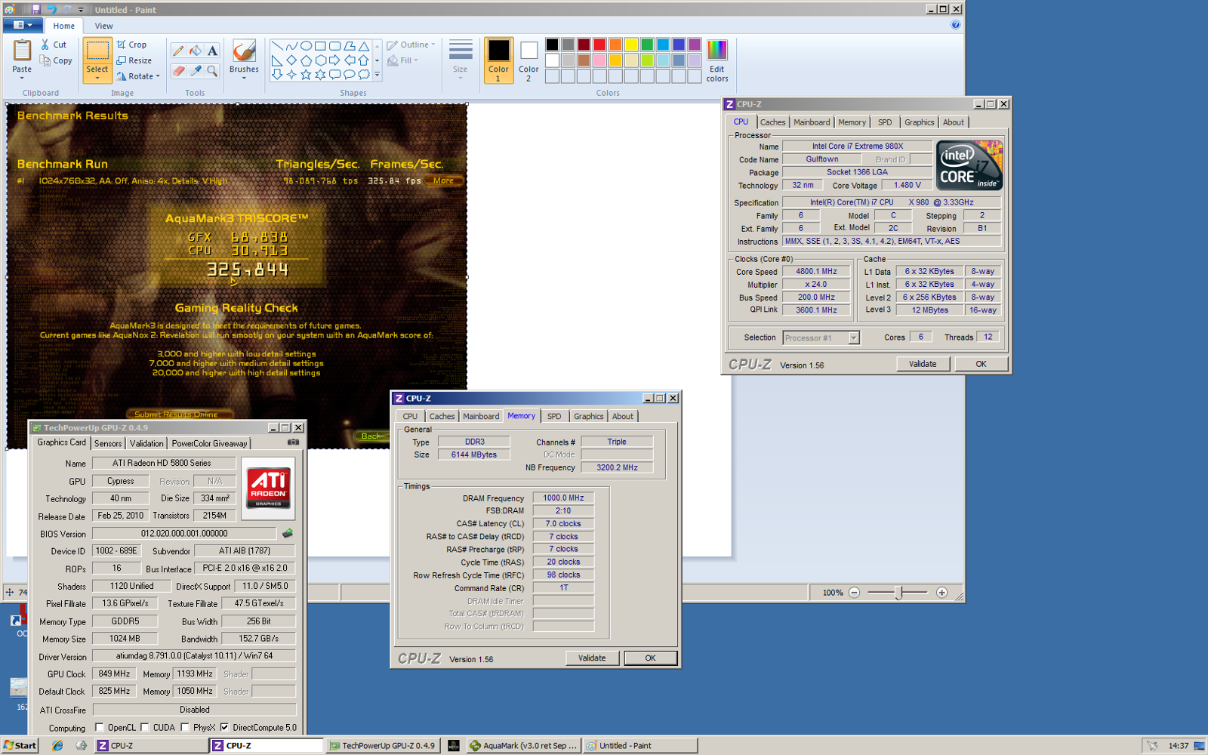Click the Back button in AquaMark

(371, 436)
